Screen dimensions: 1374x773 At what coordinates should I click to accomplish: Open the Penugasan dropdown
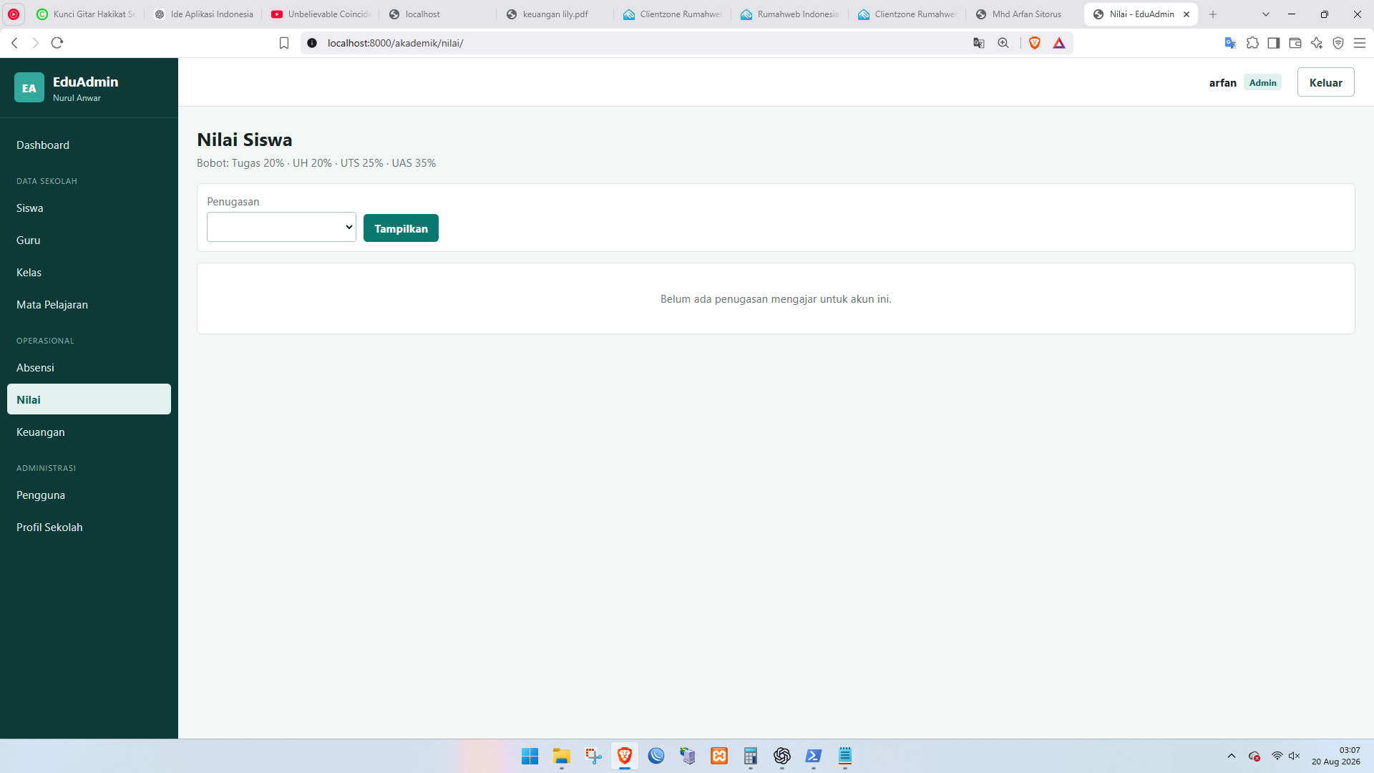pos(281,227)
